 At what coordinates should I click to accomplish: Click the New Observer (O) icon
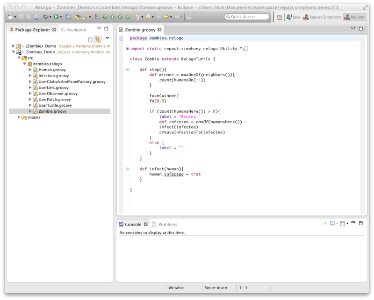(x=128, y=17)
